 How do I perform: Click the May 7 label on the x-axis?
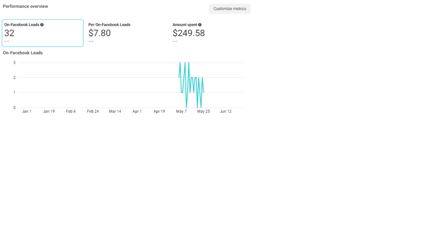point(181,112)
